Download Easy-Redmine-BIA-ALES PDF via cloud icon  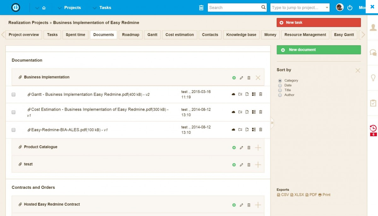click(233, 130)
